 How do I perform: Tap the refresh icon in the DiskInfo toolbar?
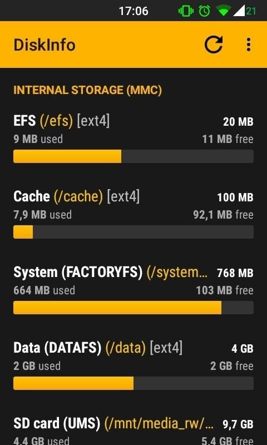(x=214, y=44)
